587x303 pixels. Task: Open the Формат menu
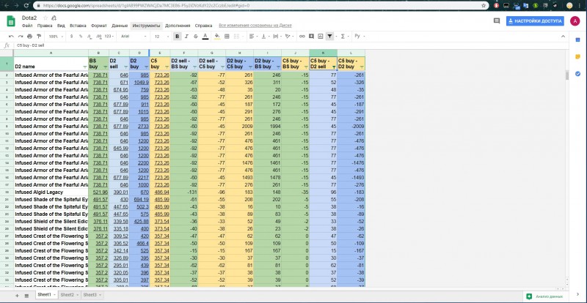[x=99, y=26]
